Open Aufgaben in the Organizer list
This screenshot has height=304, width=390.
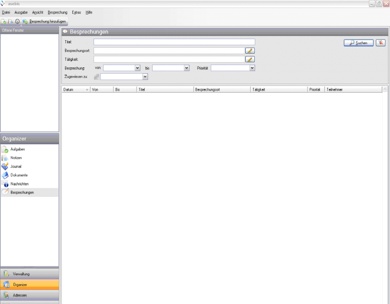[x=17, y=149]
